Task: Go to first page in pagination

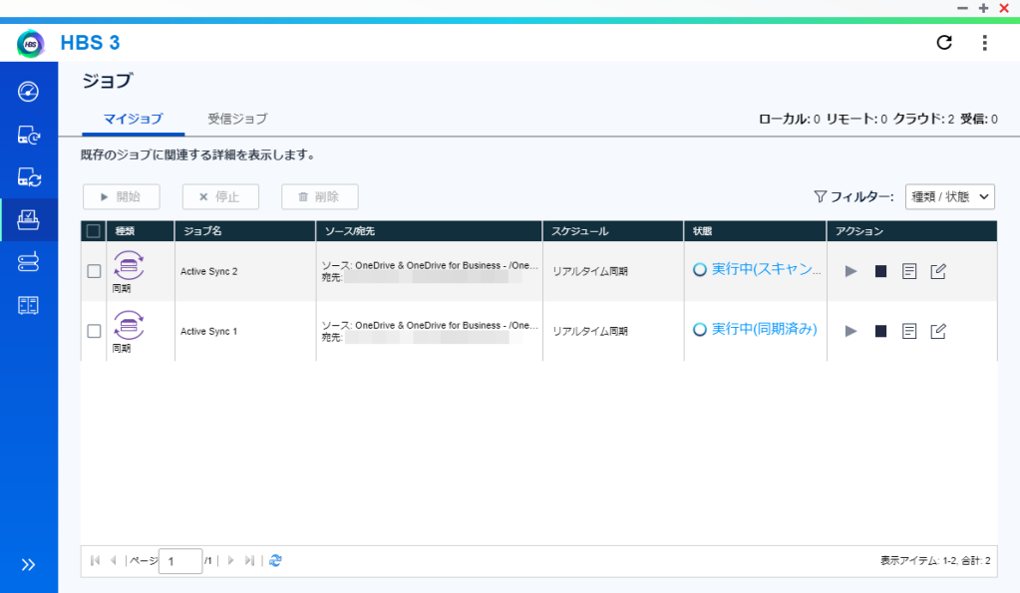Action: (x=95, y=560)
